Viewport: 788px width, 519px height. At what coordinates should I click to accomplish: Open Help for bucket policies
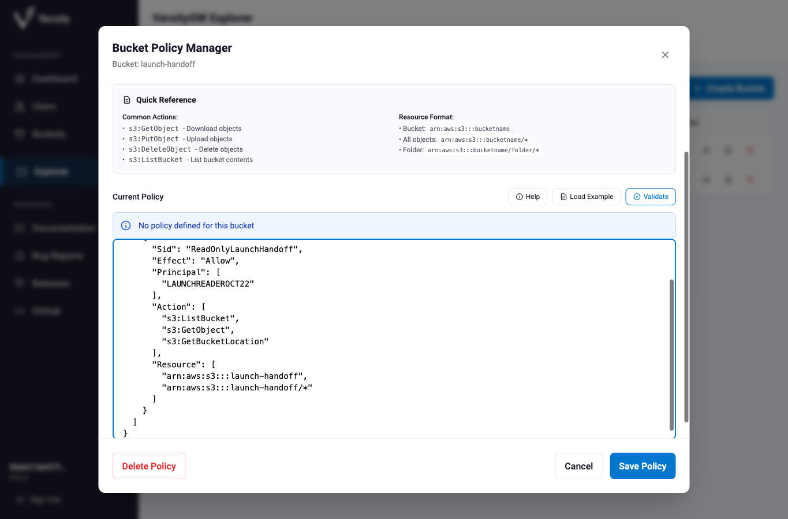click(528, 197)
